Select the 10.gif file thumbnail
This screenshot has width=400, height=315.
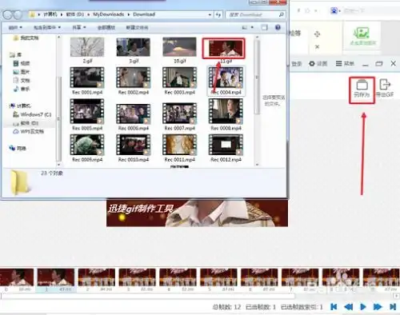tap(179, 47)
